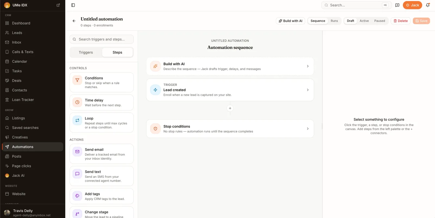
Task: Click the Save button
Action: pyautogui.click(x=421, y=21)
